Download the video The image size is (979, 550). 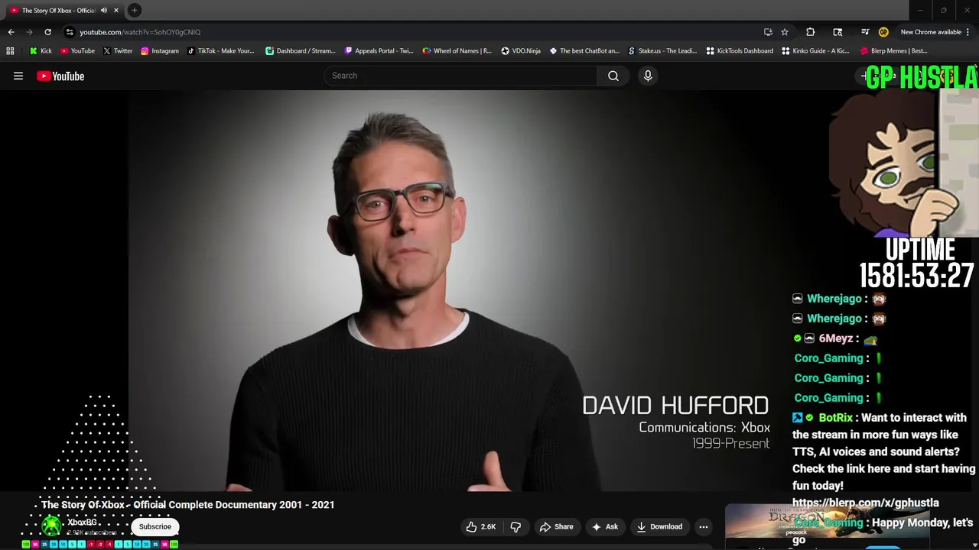pos(659,526)
